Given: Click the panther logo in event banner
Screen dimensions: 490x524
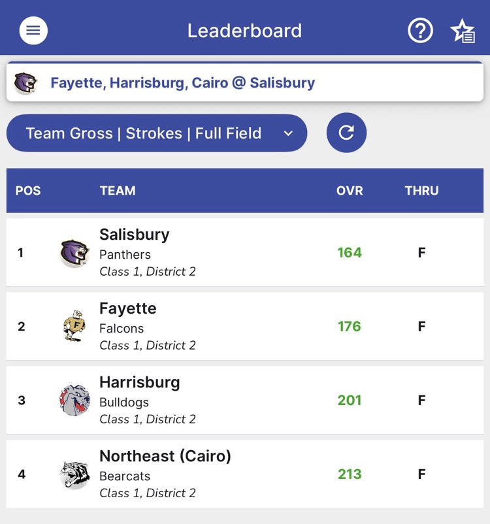Looking at the screenshot, I should point(25,83).
